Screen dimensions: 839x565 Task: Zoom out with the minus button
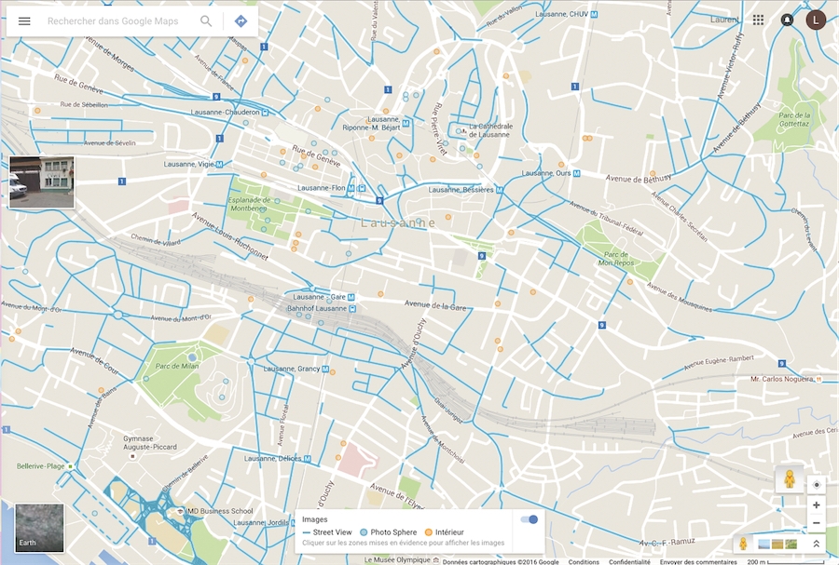point(816,523)
